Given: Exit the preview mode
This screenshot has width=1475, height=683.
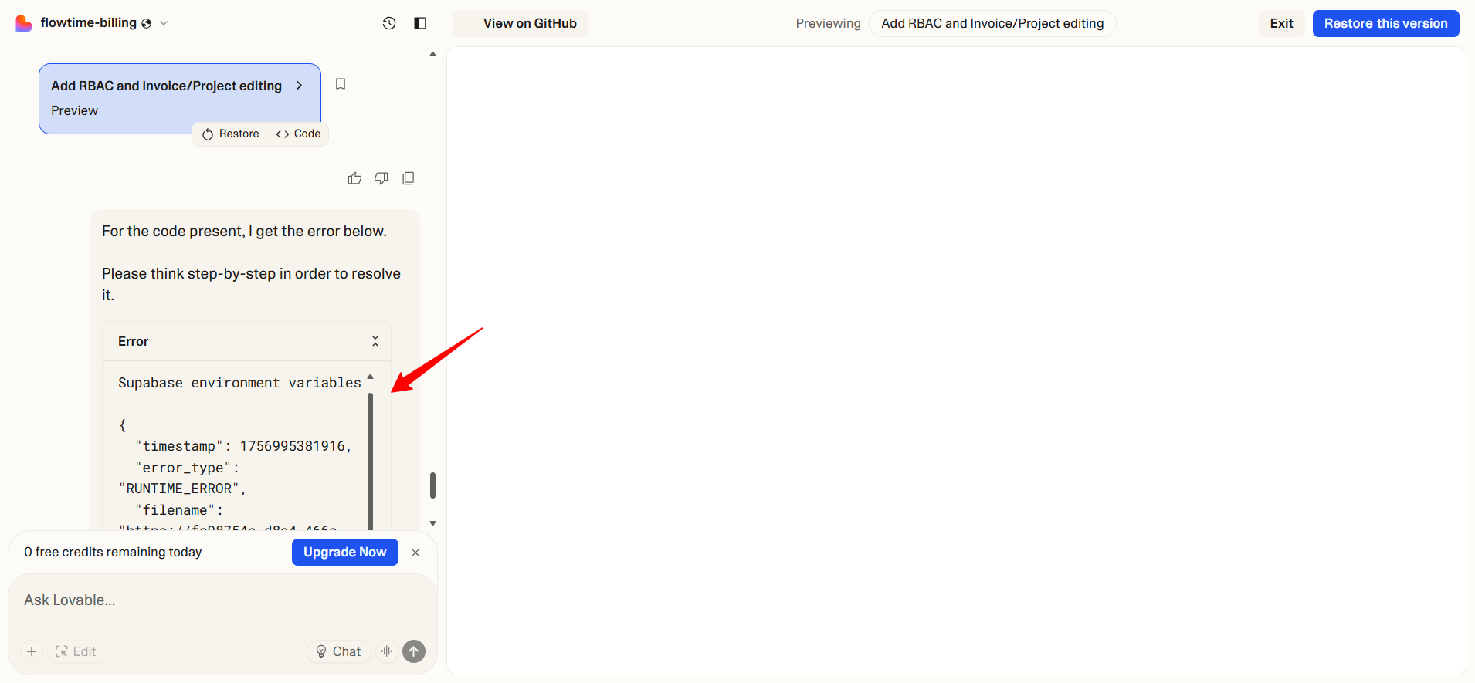Looking at the screenshot, I should [1281, 23].
